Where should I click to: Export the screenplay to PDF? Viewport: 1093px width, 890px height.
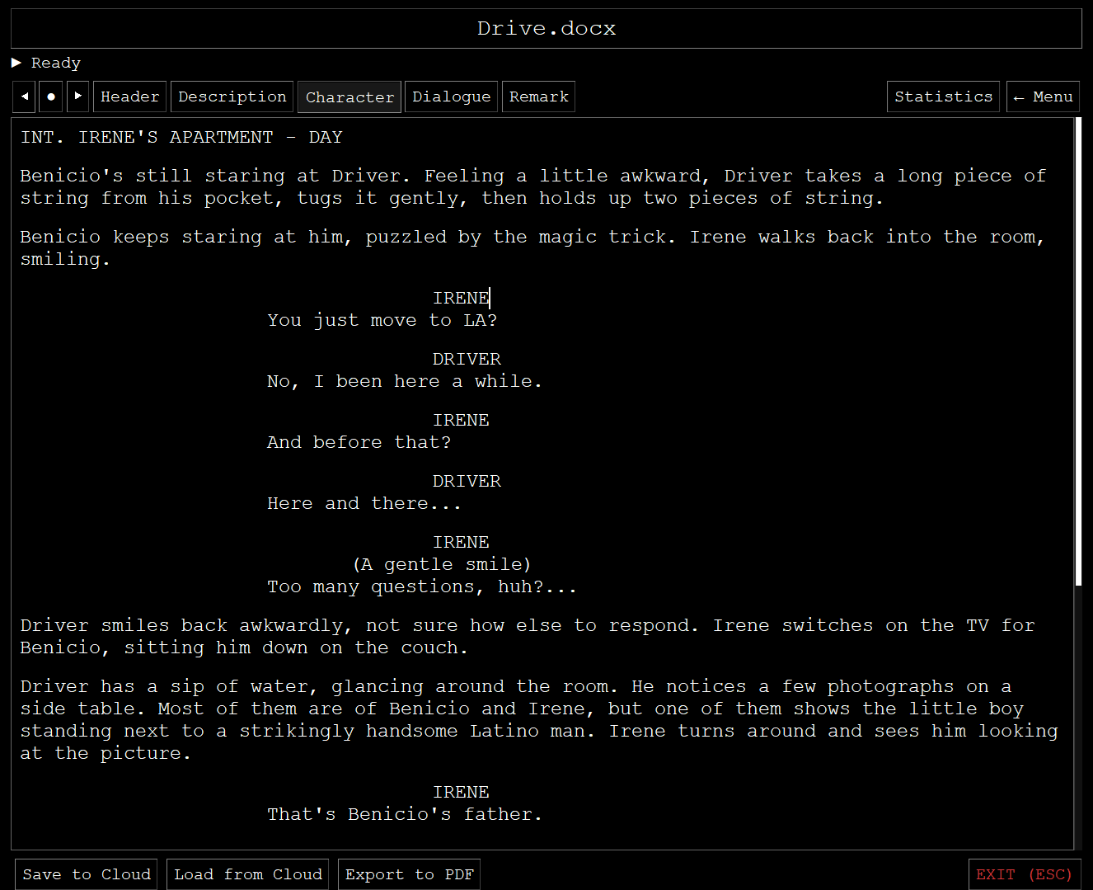pos(409,874)
